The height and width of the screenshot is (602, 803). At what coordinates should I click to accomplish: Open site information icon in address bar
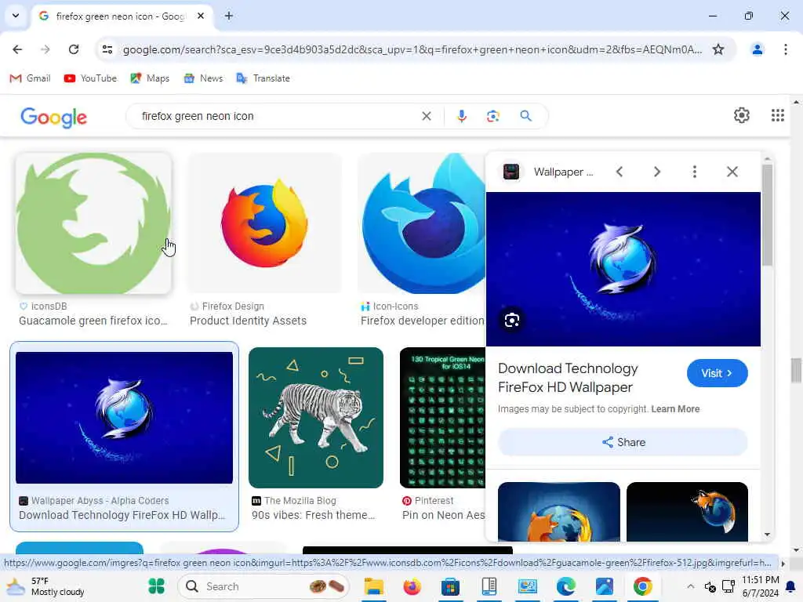point(107,49)
